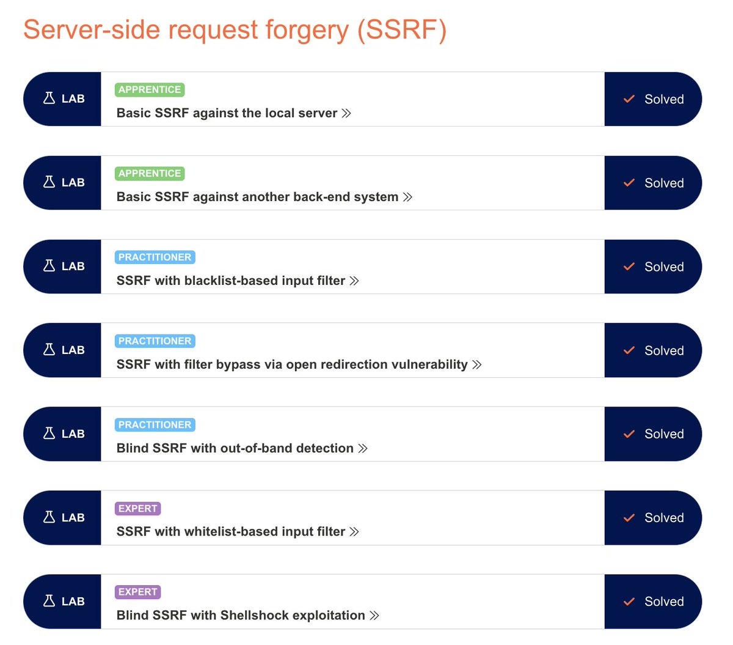Click LAB label on blacklist-based input filter row
Image resolution: width=733 pixels, height=645 pixels.
pos(73,267)
